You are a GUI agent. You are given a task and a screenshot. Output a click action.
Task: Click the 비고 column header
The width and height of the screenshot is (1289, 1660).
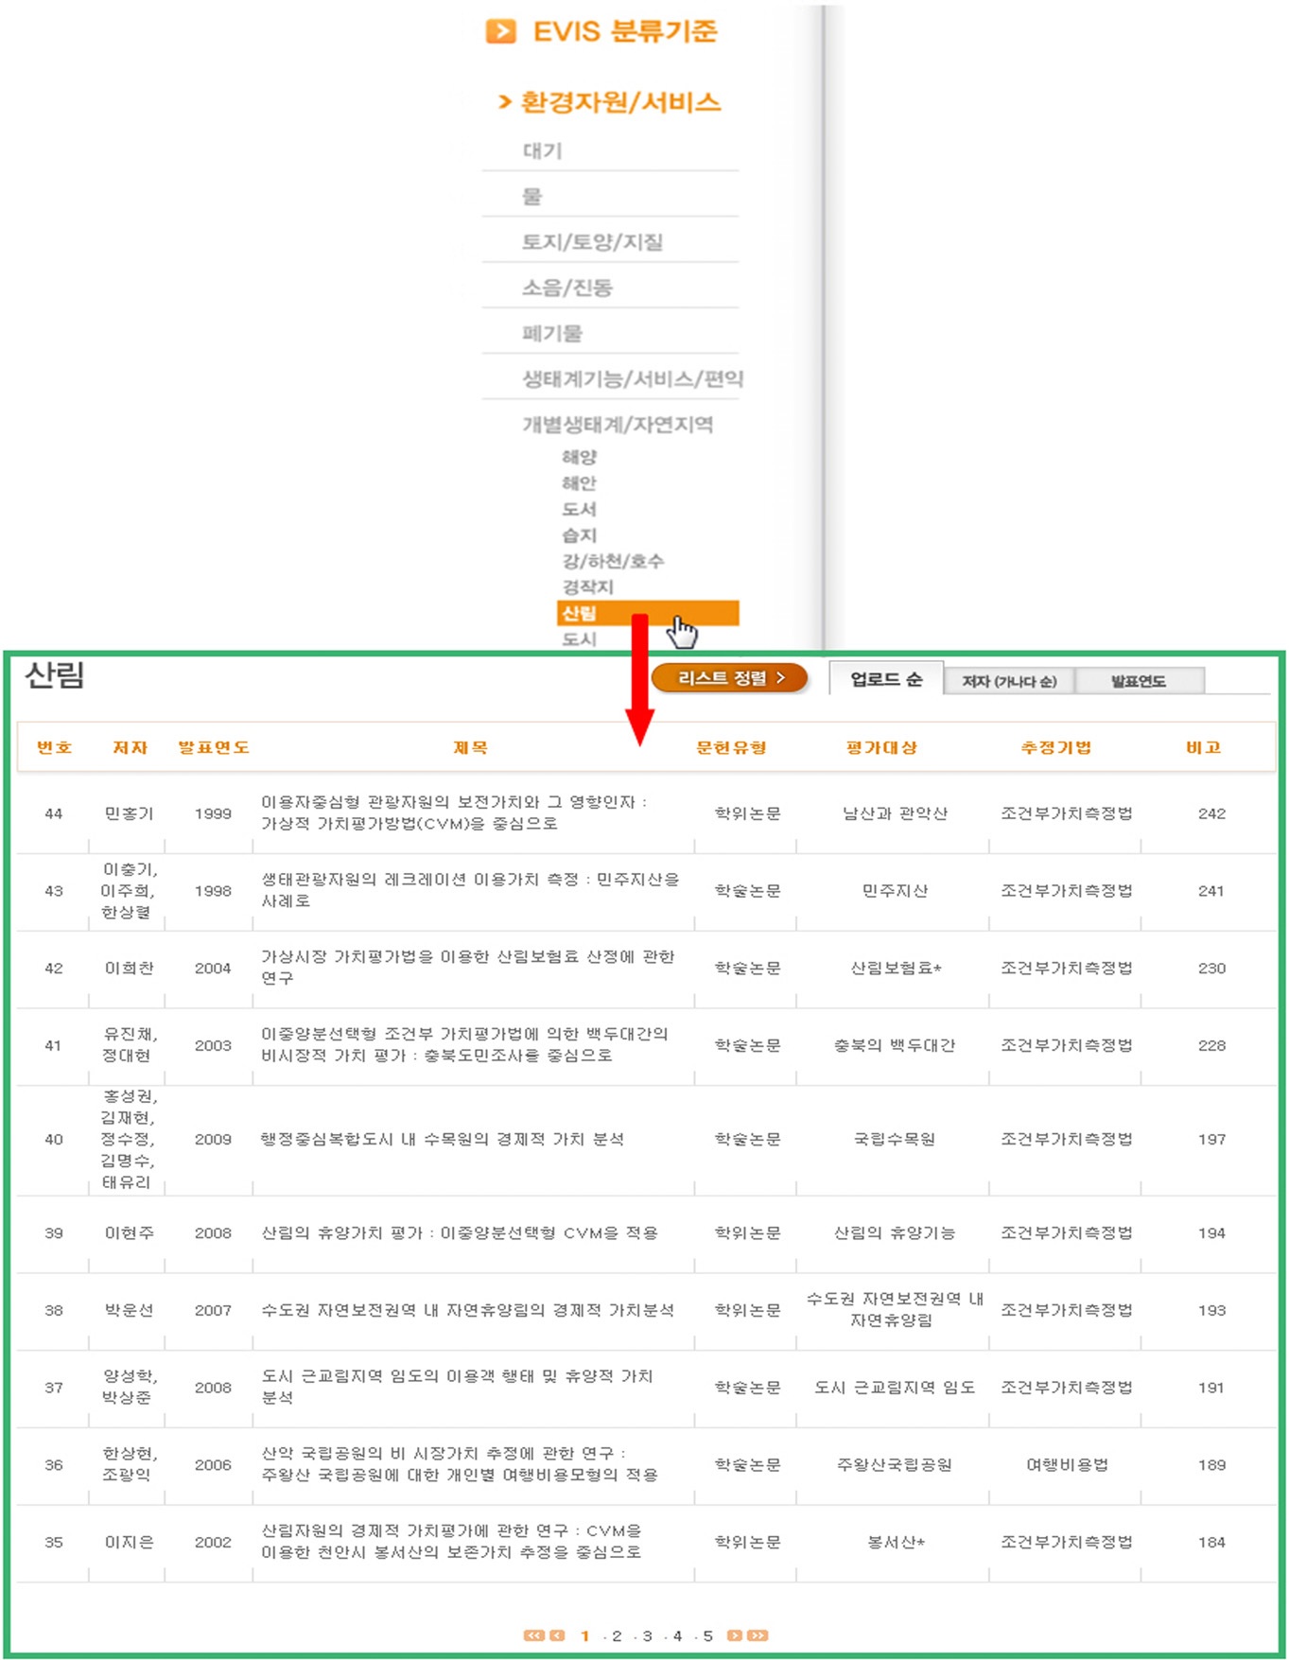[x=1204, y=747]
